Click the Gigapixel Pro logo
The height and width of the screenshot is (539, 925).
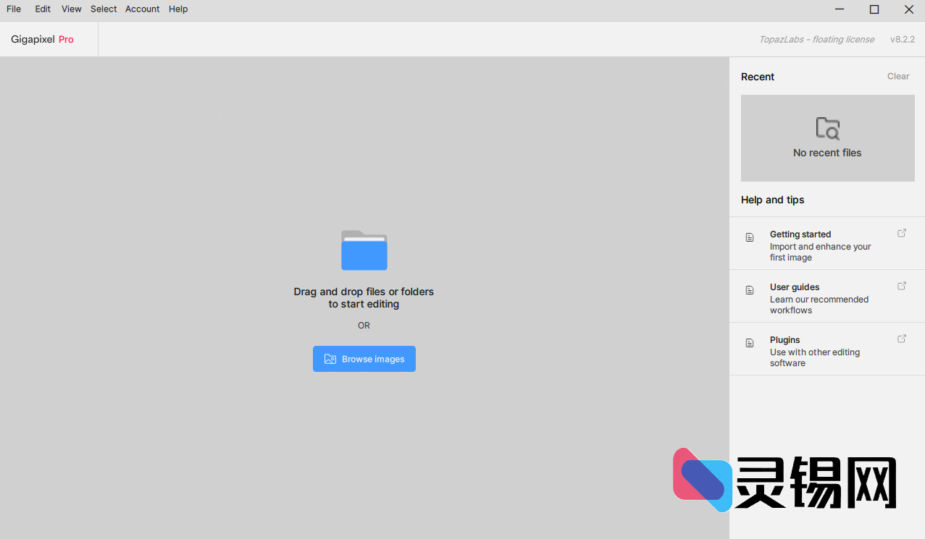click(42, 40)
